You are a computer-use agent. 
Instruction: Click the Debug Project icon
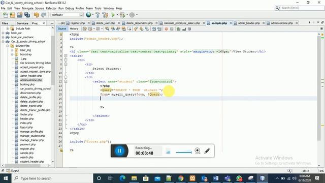[x=122, y=15]
